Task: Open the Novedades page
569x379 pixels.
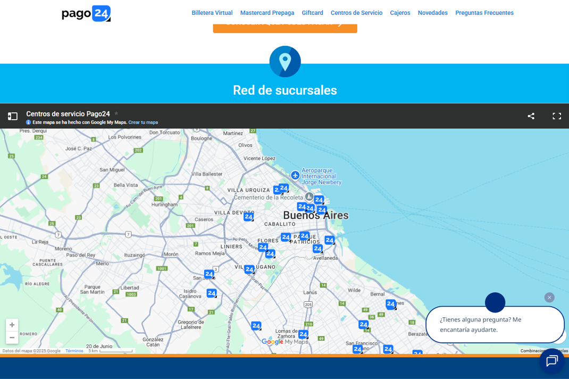Action: [432, 13]
